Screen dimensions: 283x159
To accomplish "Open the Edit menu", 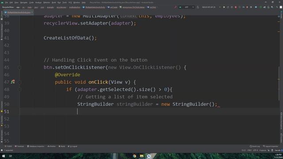I will 11,3.
